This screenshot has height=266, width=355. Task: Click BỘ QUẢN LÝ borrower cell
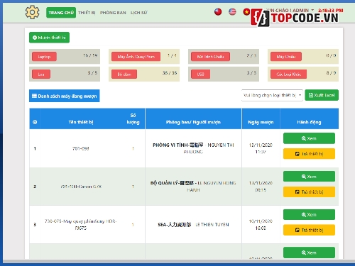(193, 187)
